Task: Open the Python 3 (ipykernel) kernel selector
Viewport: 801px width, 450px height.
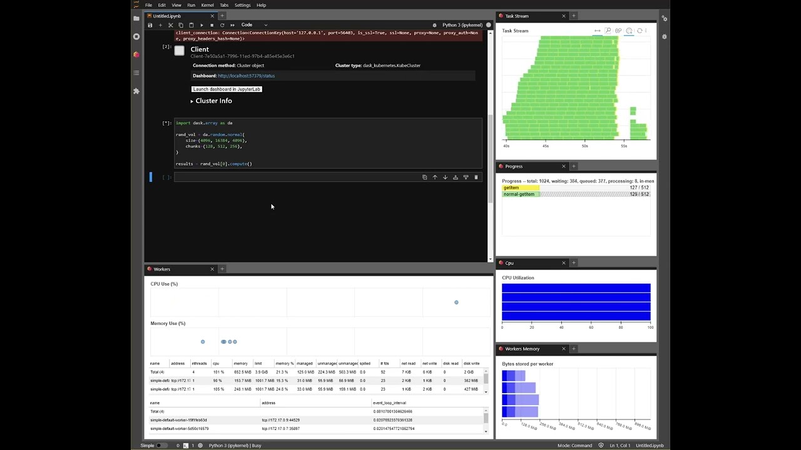Action: 462,25
